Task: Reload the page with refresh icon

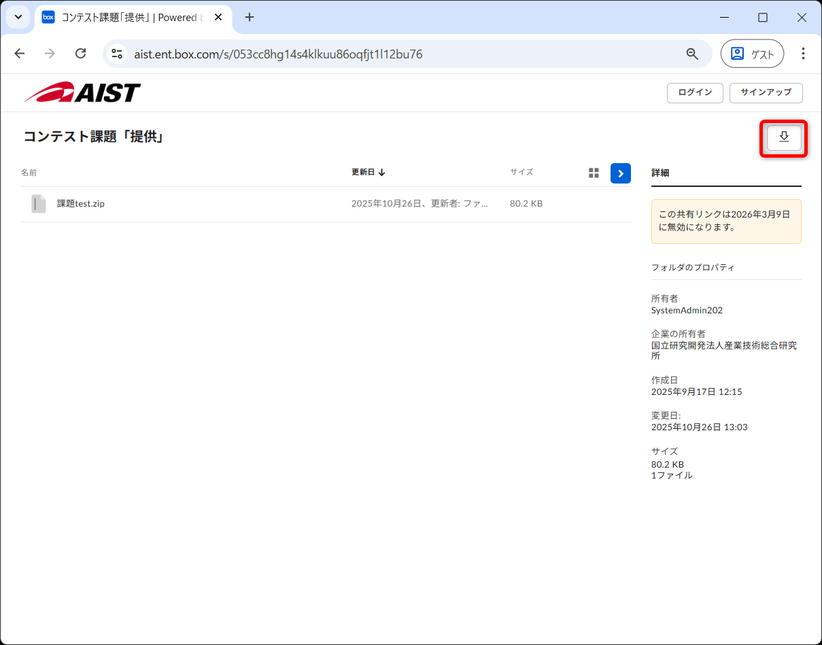Action: (x=80, y=54)
